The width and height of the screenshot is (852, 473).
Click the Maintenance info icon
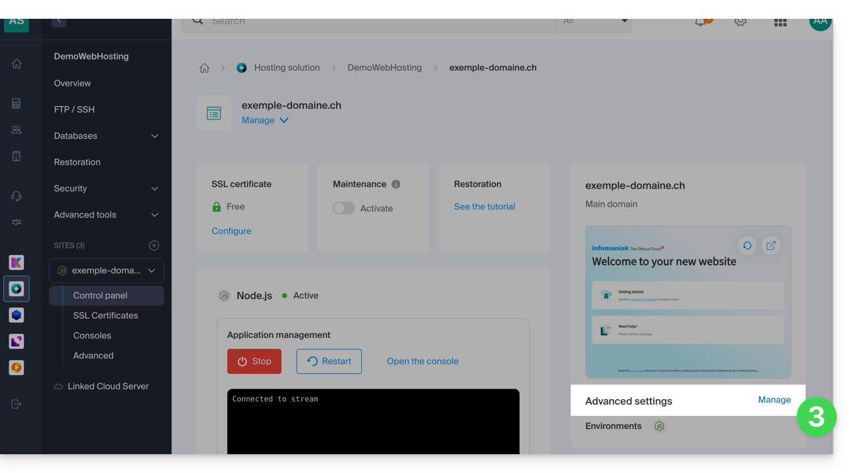click(x=396, y=184)
